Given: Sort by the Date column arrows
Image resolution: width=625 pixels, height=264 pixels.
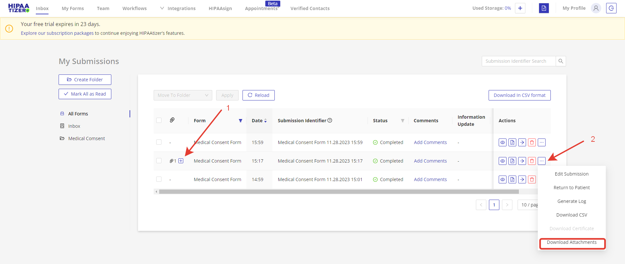Looking at the screenshot, I should (x=266, y=121).
